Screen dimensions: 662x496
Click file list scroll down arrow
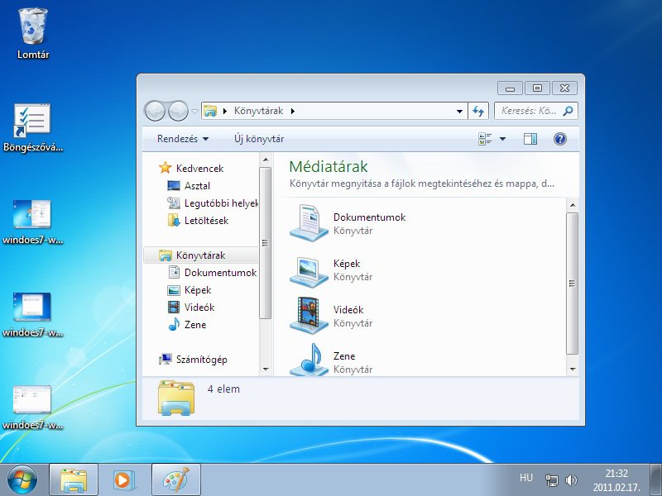[573, 369]
